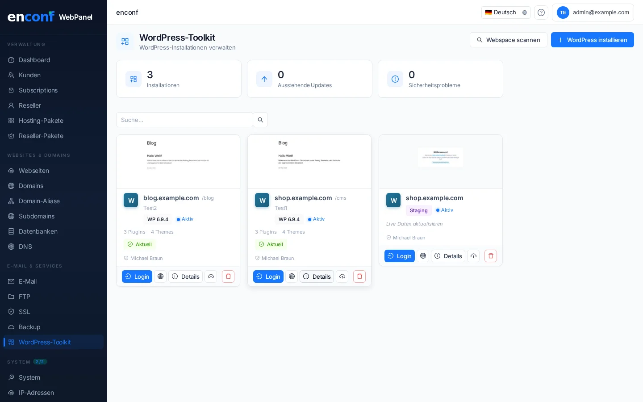
Task: Open the admin@example.com account menu
Action: [x=593, y=13]
